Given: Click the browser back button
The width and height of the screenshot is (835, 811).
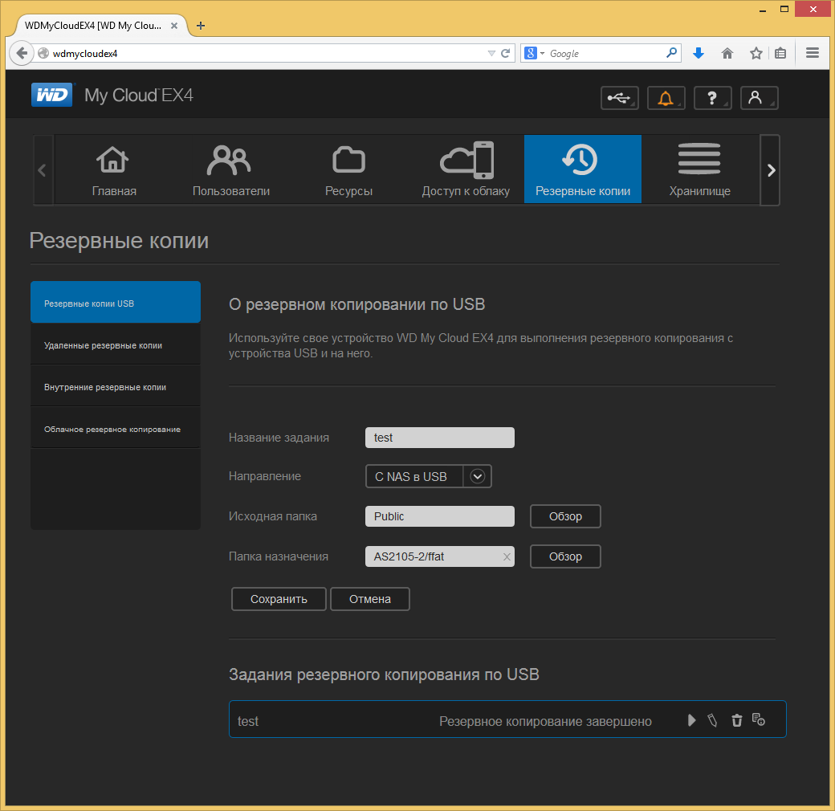Looking at the screenshot, I should [22, 53].
